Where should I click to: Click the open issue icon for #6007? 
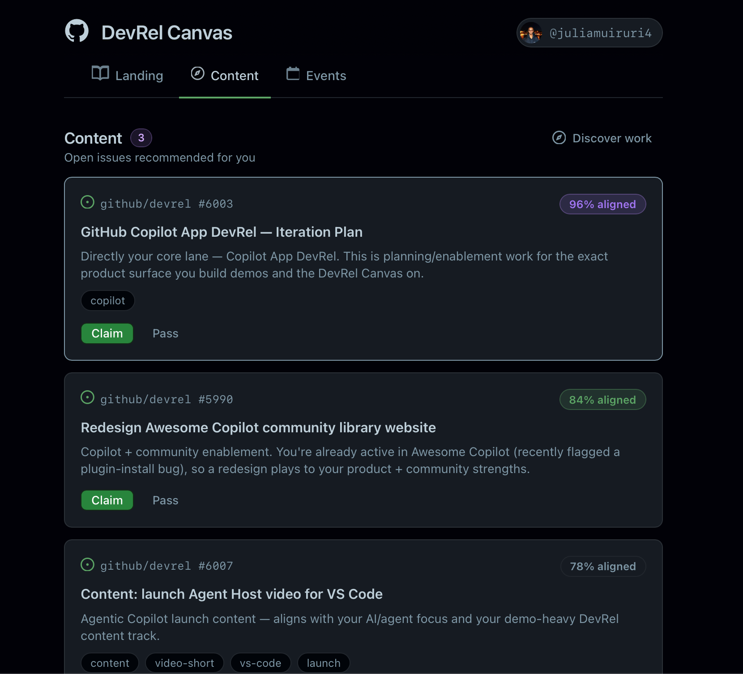(x=87, y=564)
